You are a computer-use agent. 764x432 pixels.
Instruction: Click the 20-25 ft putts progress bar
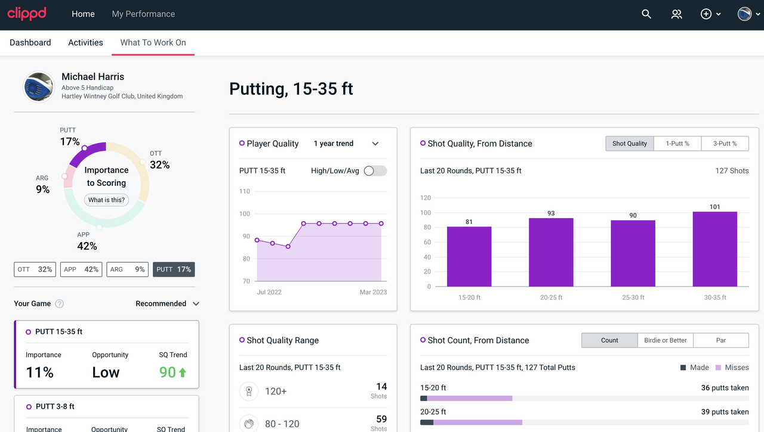(x=584, y=422)
